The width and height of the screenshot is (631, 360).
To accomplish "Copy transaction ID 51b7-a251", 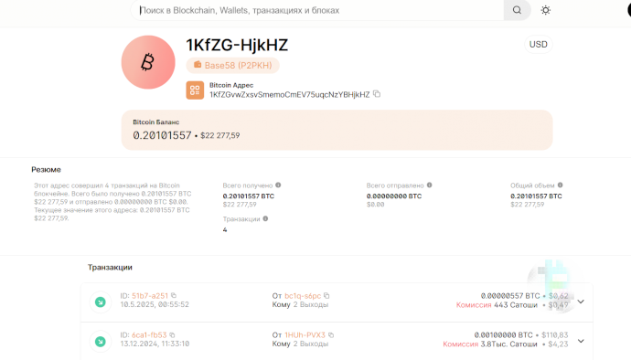I will click(174, 296).
